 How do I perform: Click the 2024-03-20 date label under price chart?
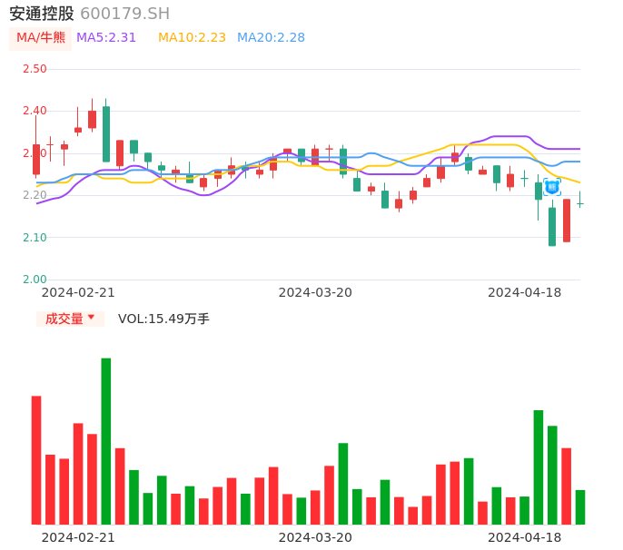click(x=315, y=292)
